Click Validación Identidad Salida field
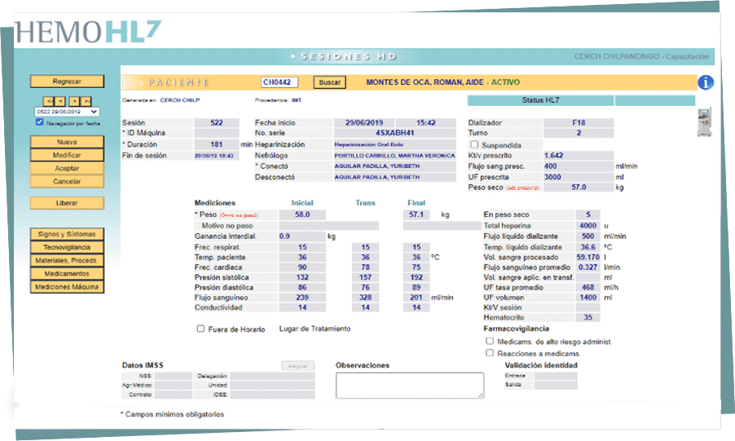The image size is (735, 441). [556, 386]
